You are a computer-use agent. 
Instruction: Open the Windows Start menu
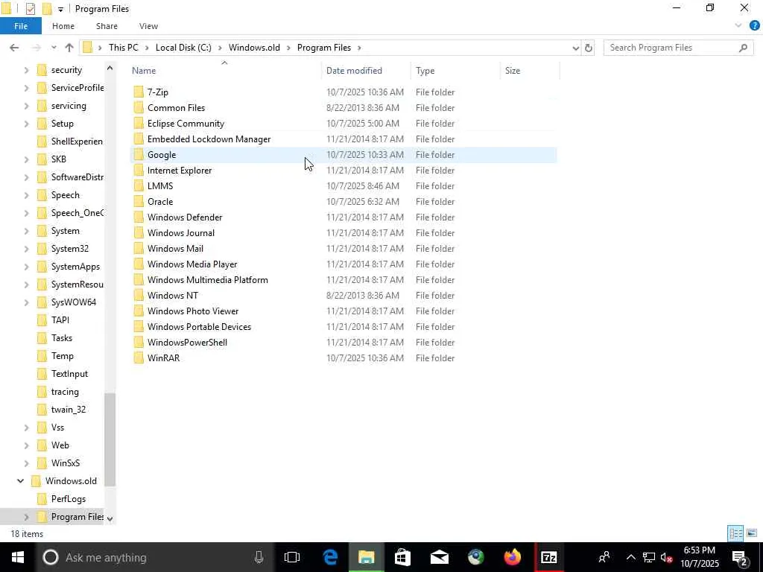pos(18,557)
